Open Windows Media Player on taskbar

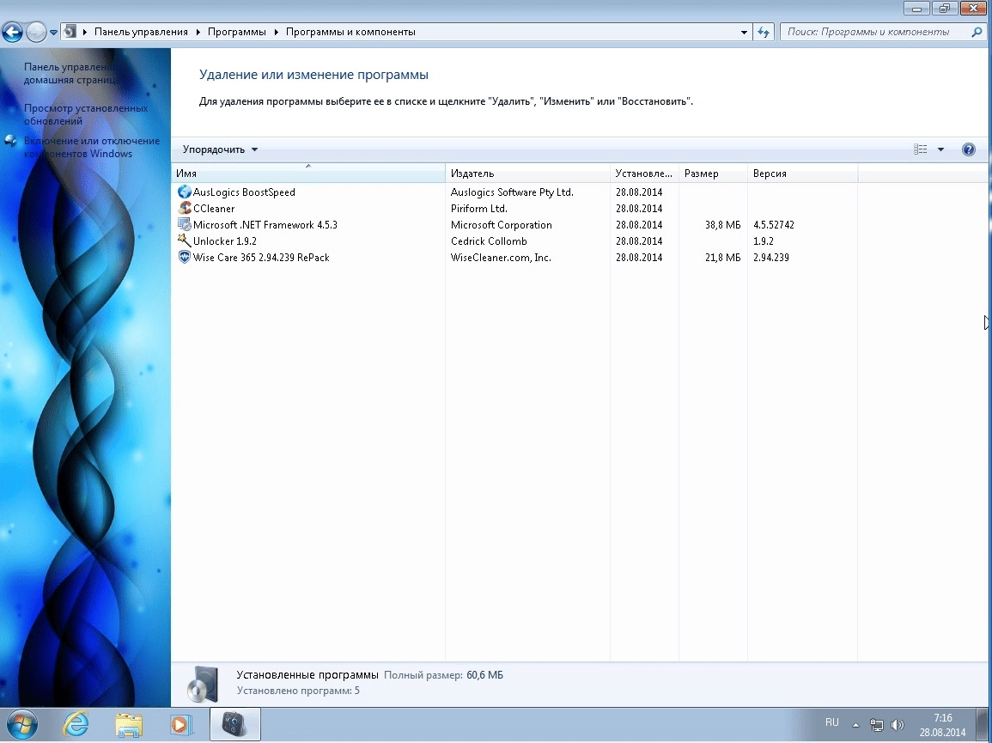tap(181, 725)
